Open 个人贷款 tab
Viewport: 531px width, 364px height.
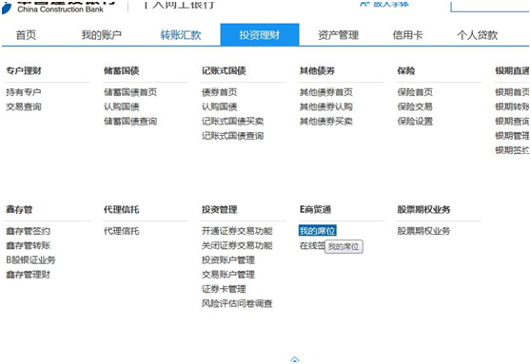(x=477, y=35)
